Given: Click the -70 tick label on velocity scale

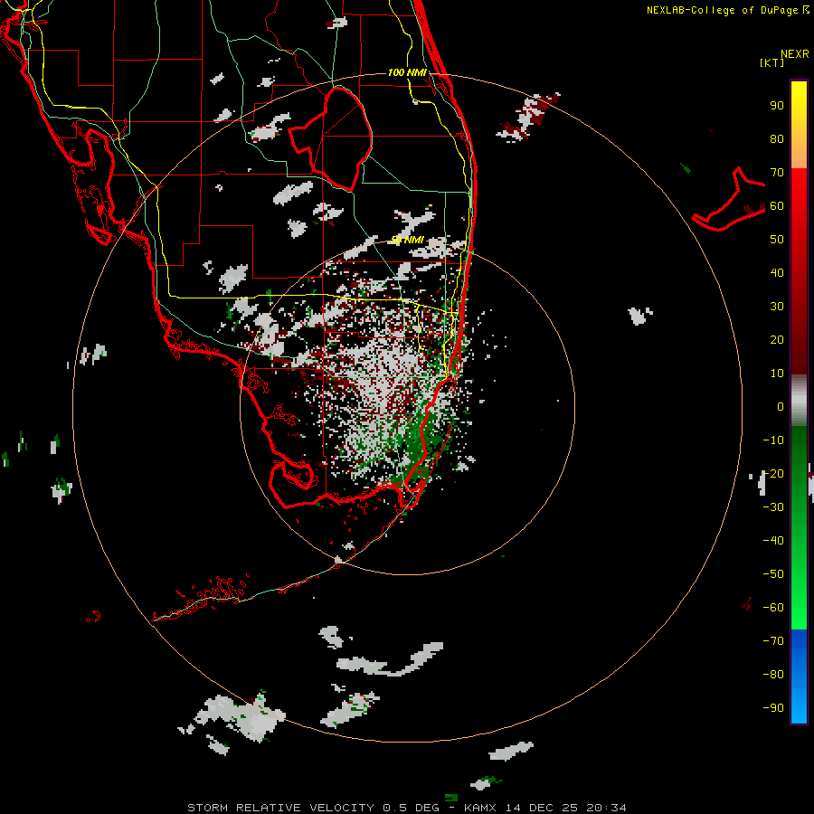Looking at the screenshot, I should 773,641.
